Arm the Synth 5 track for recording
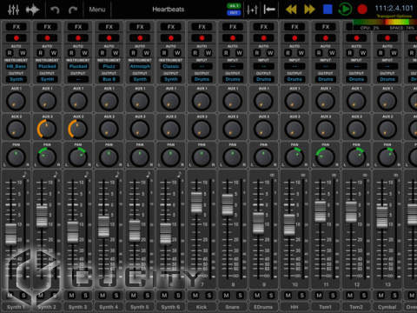The image size is (417, 313). point(140,37)
